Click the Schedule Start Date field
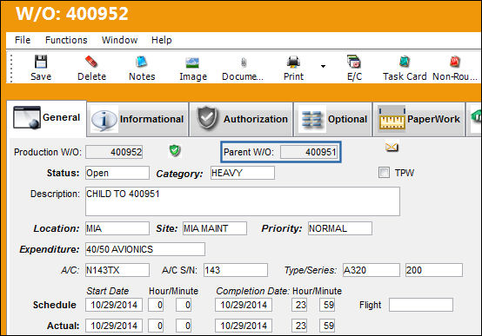This screenshot has width=482, height=336. click(114, 305)
